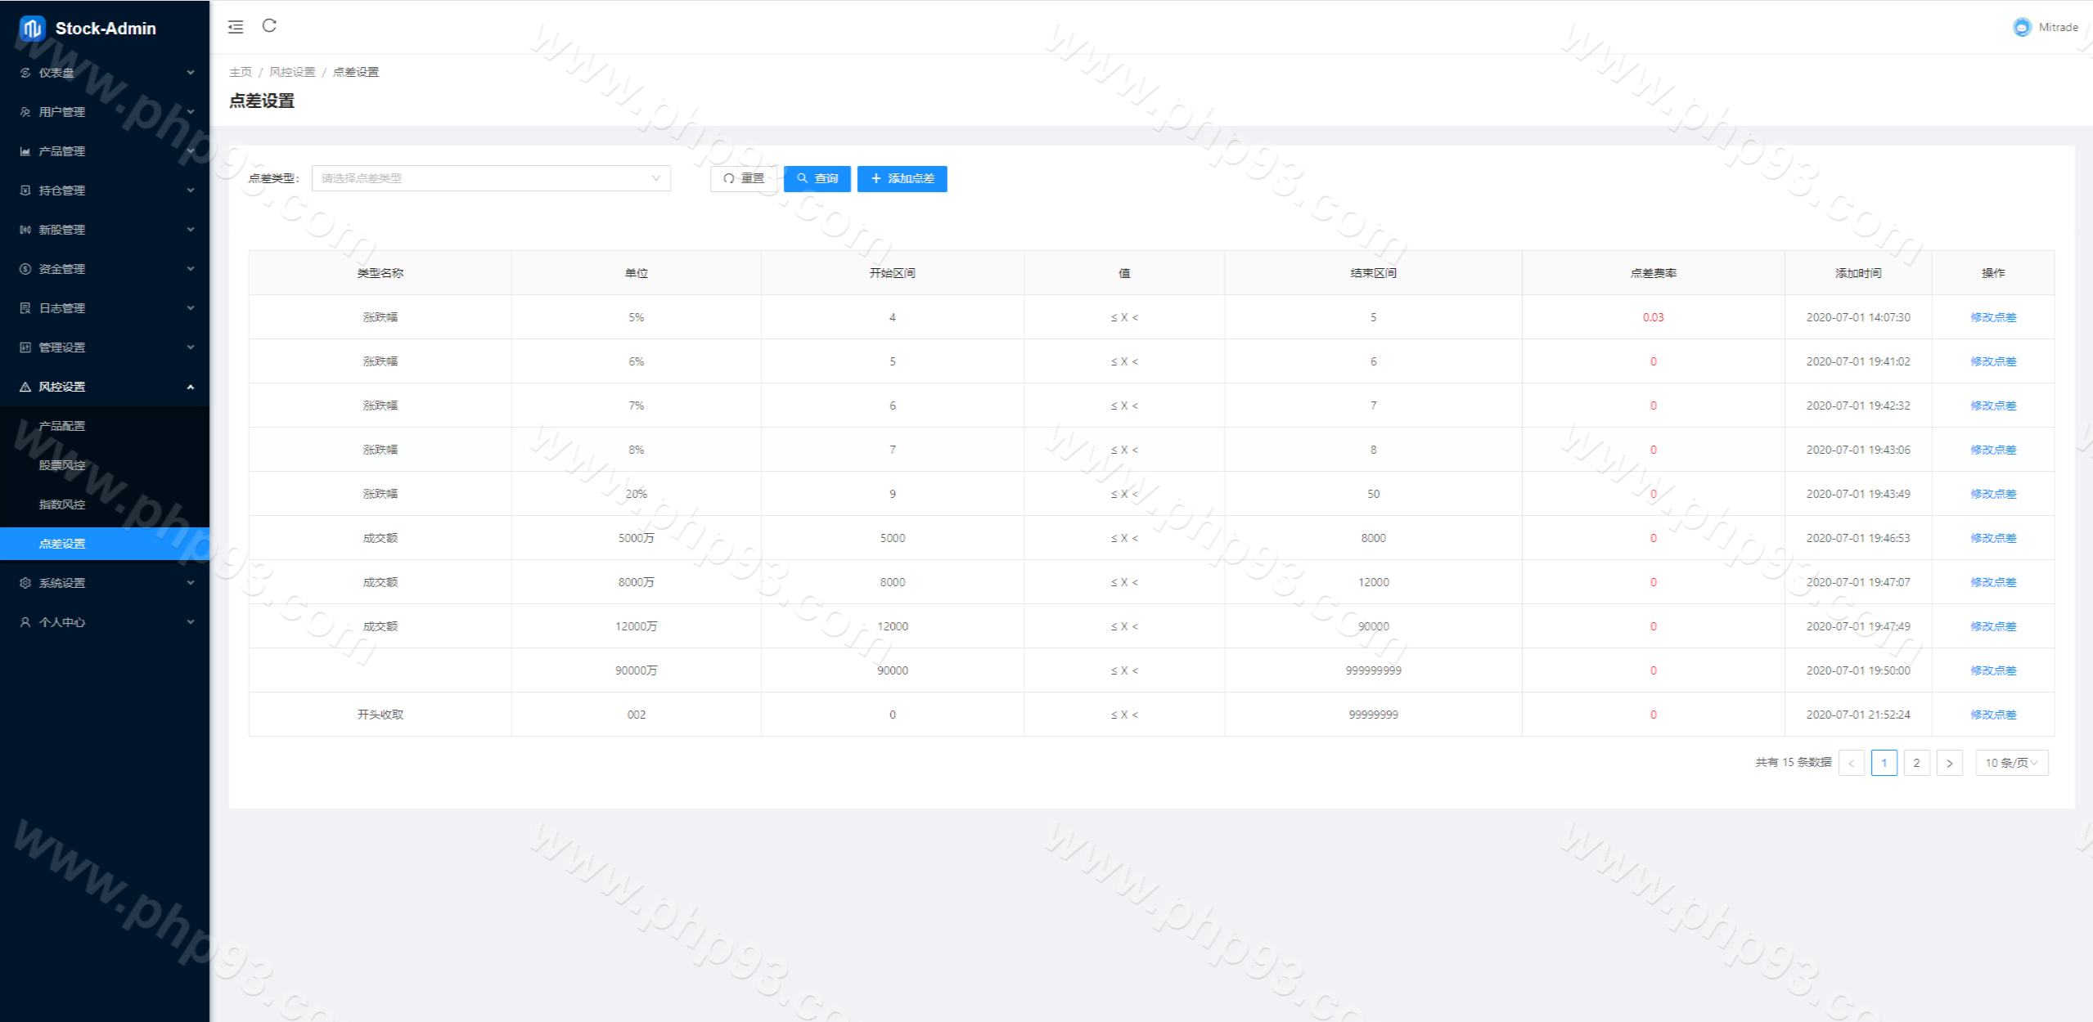Open the 股票风控 submenu item
Viewport: 2093px width, 1022px height.
click(x=62, y=465)
